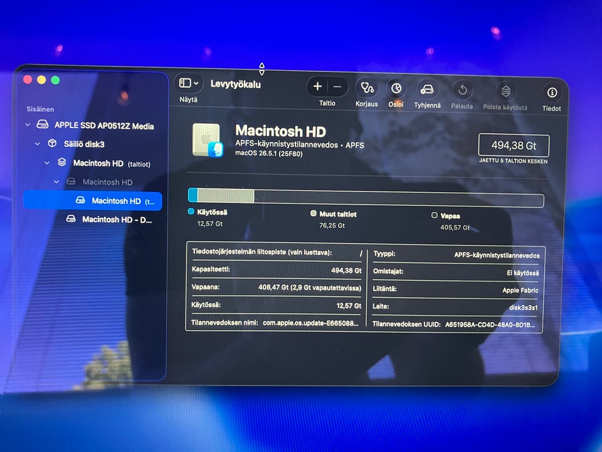Click the yellow minimize window button
602x452 pixels.
click(41, 80)
